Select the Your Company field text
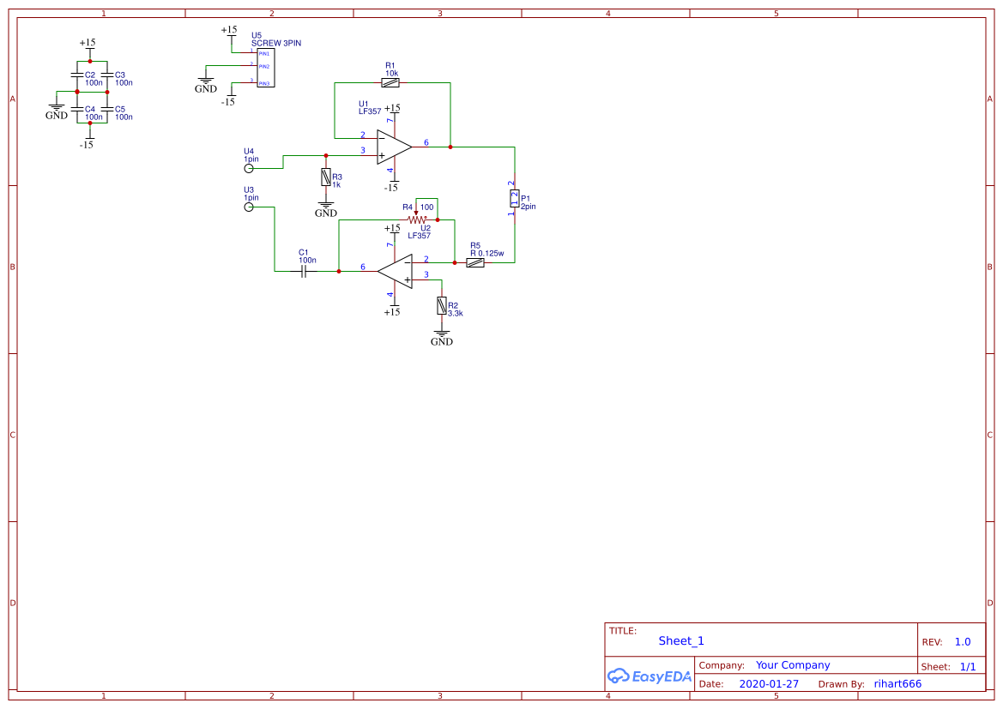Image resolution: width=1003 pixels, height=709 pixels. 793,665
